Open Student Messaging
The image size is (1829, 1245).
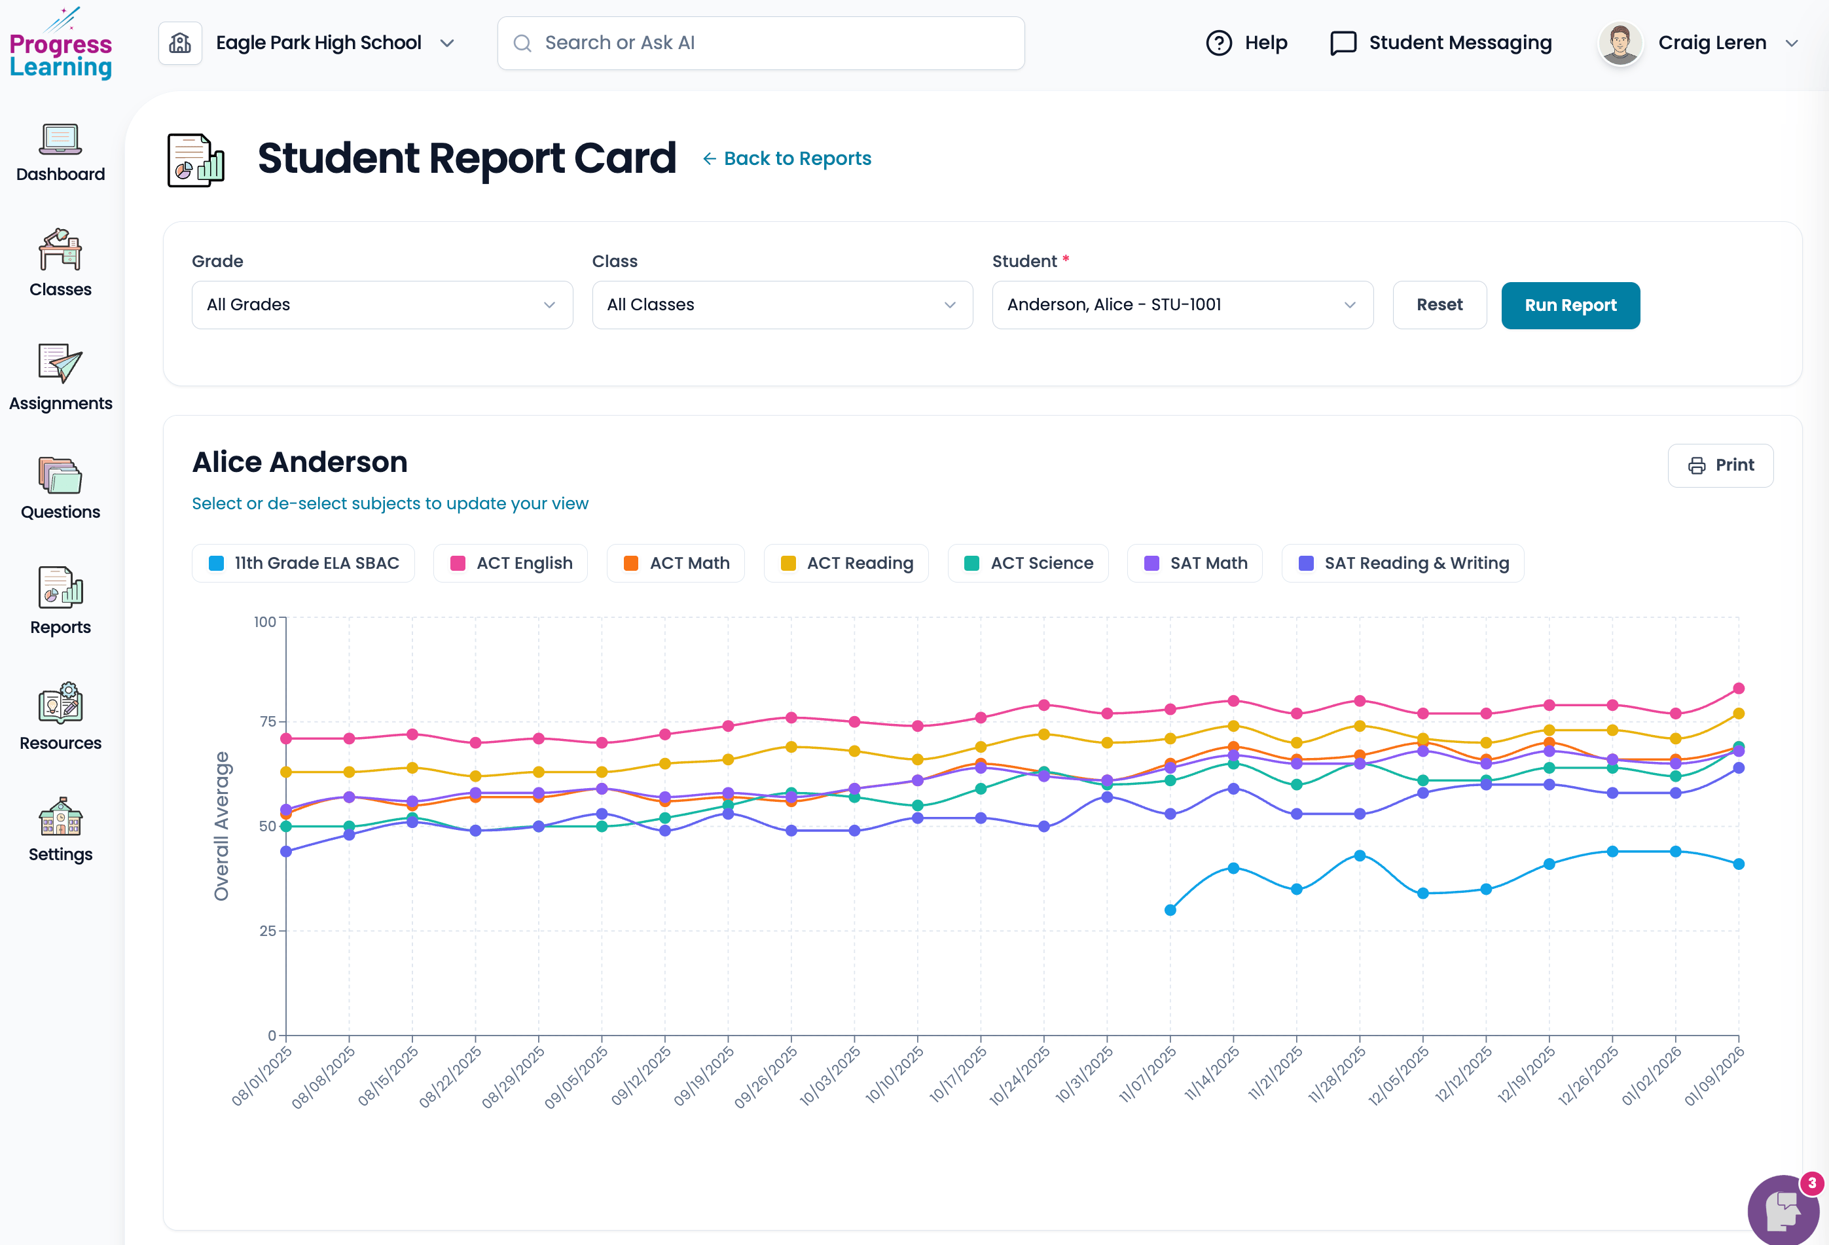(x=1440, y=43)
